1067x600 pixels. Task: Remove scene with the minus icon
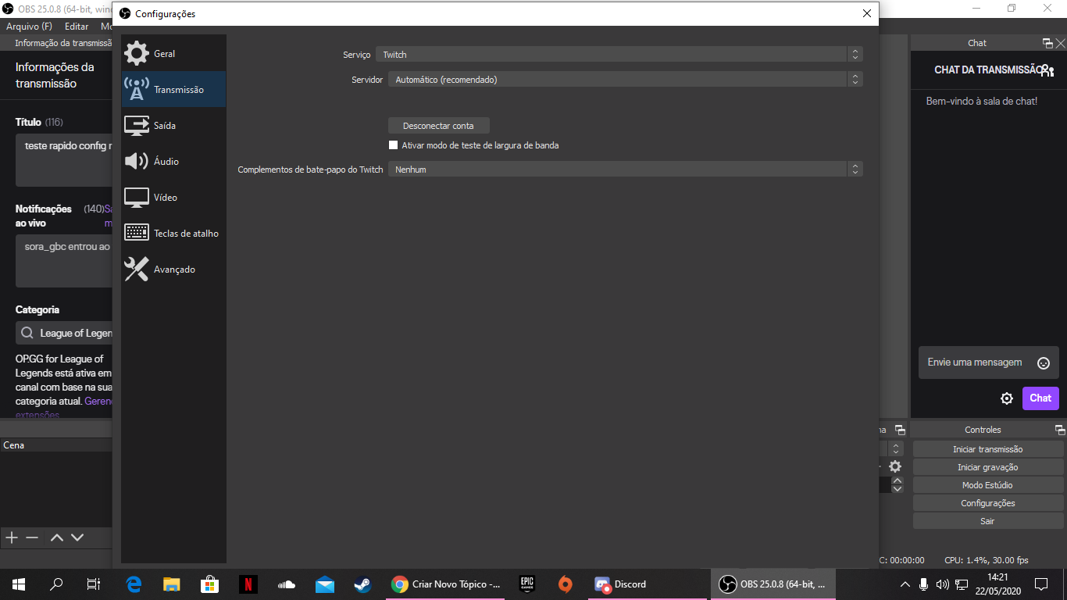tap(32, 537)
